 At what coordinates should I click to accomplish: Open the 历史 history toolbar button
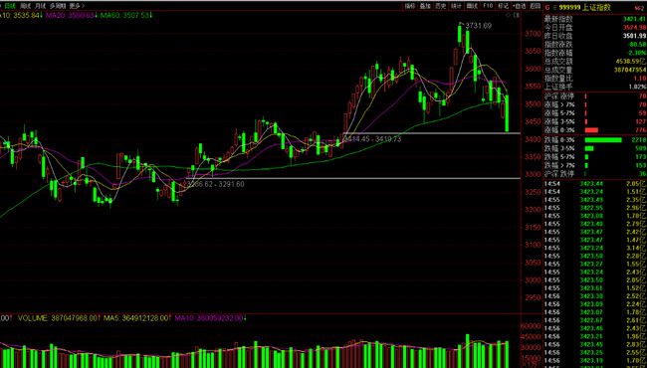(441, 6)
